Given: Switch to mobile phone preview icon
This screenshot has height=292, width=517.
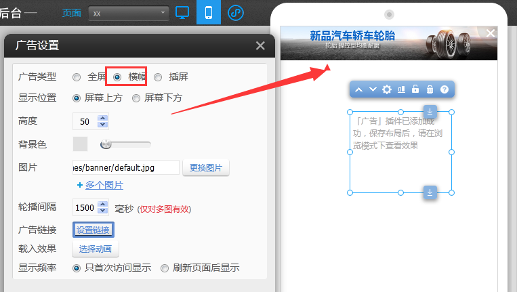Looking at the screenshot, I should pyautogui.click(x=209, y=12).
